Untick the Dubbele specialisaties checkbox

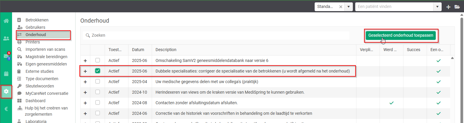click(x=98, y=71)
